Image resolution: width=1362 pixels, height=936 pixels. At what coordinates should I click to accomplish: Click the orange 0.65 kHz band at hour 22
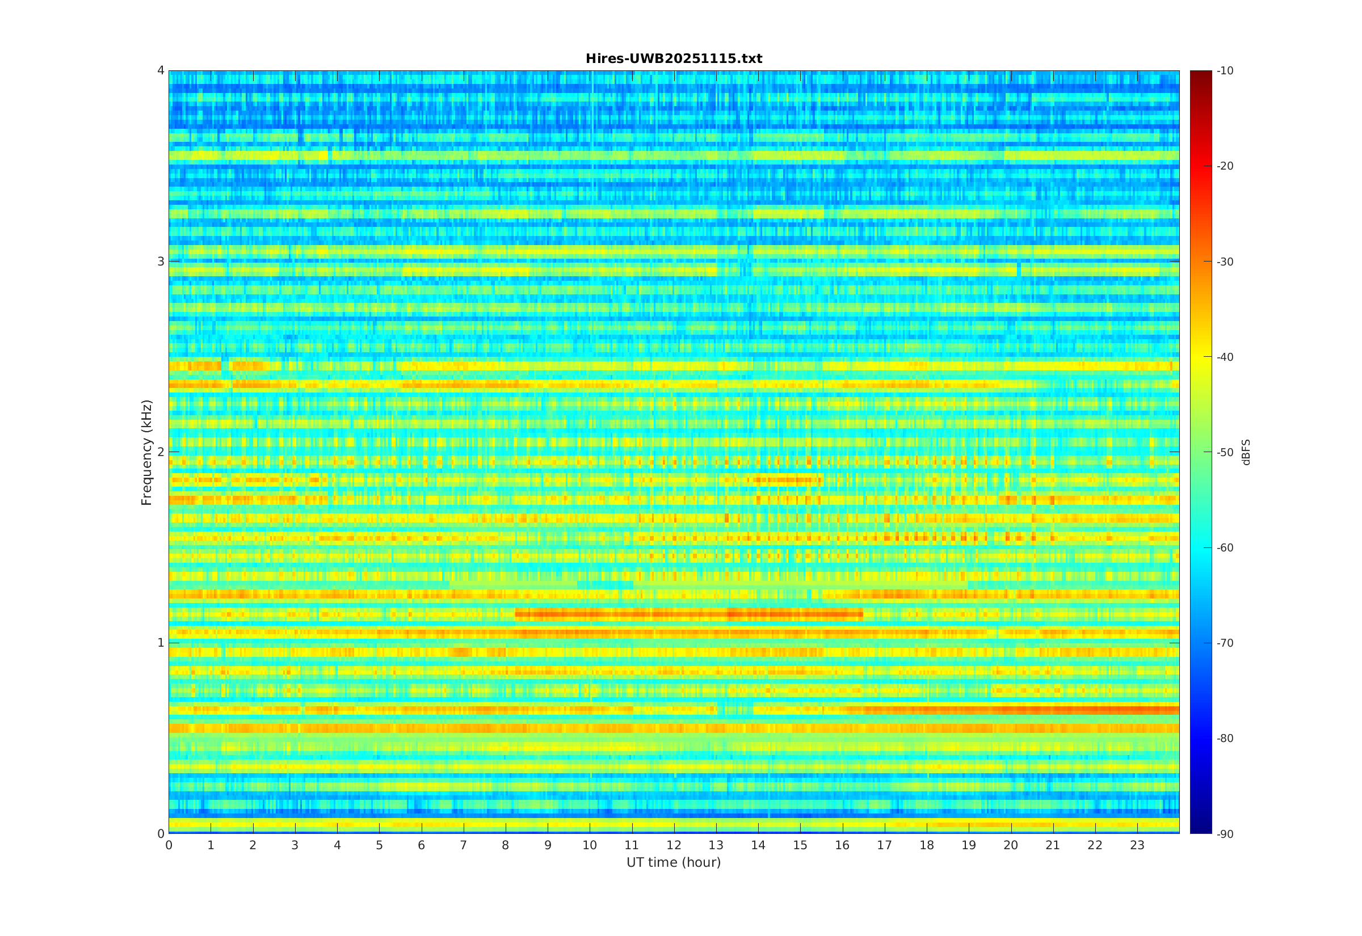(1095, 710)
